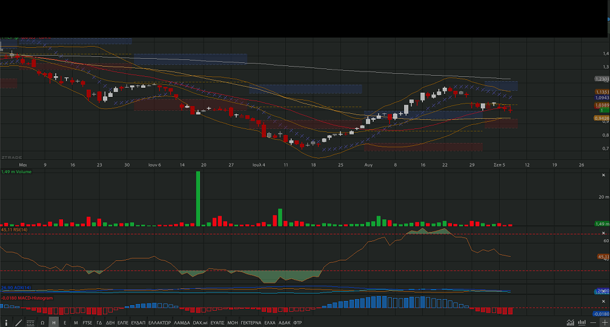Image resolution: width=610 pixels, height=327 pixels.
Task: Open the dashed lines list icon
Action: 30,323
